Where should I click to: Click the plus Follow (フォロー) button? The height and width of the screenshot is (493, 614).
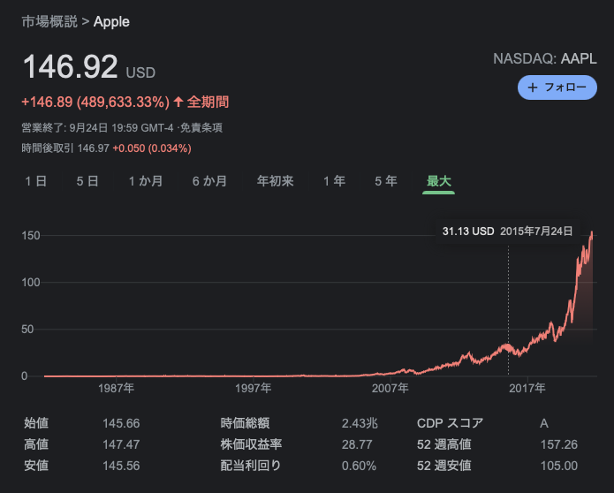tap(557, 87)
